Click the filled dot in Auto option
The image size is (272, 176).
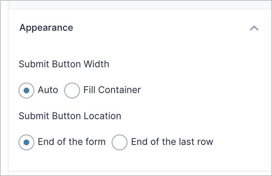click(x=26, y=90)
